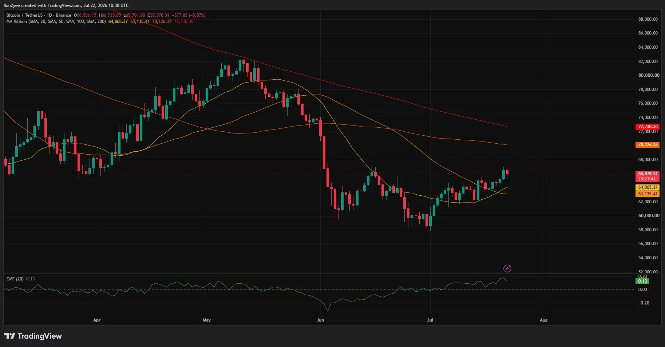665x347 pixels.
Task: Click the 0.00 level on CMF axis
Action: click(642, 290)
